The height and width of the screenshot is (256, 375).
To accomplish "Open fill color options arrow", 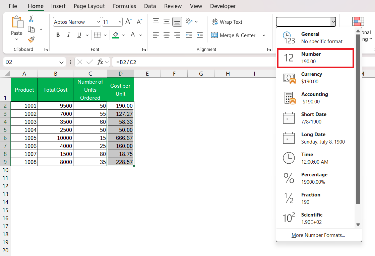I will (x=123, y=35).
